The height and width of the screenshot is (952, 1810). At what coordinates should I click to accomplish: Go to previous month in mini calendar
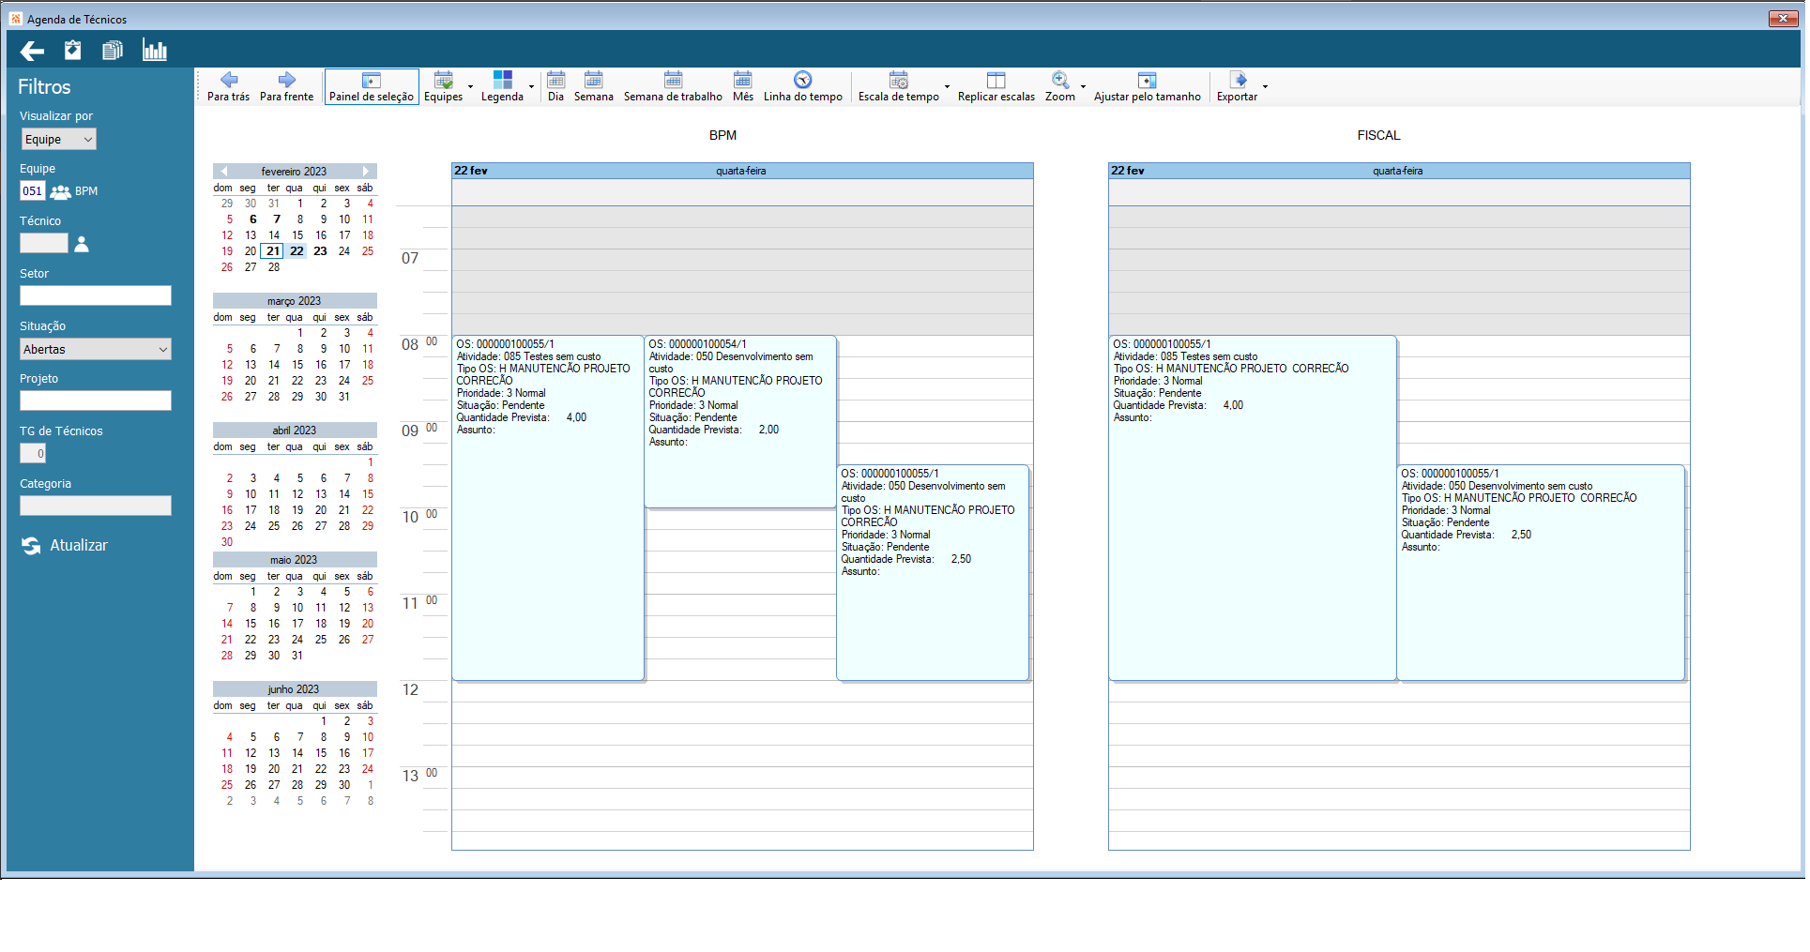coord(223,172)
